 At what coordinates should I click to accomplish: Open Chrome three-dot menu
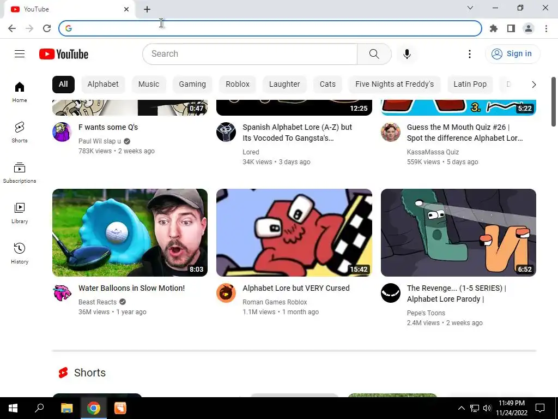[x=546, y=28]
